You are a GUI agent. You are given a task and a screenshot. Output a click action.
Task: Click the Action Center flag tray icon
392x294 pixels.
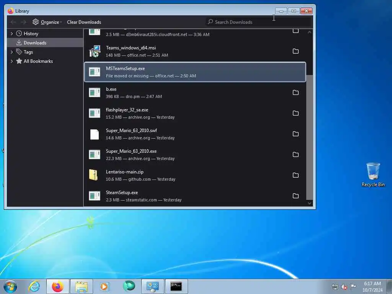pyautogui.click(x=353, y=287)
